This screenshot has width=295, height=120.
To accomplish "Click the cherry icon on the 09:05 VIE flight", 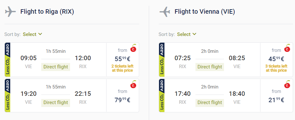I will click(133, 48).
